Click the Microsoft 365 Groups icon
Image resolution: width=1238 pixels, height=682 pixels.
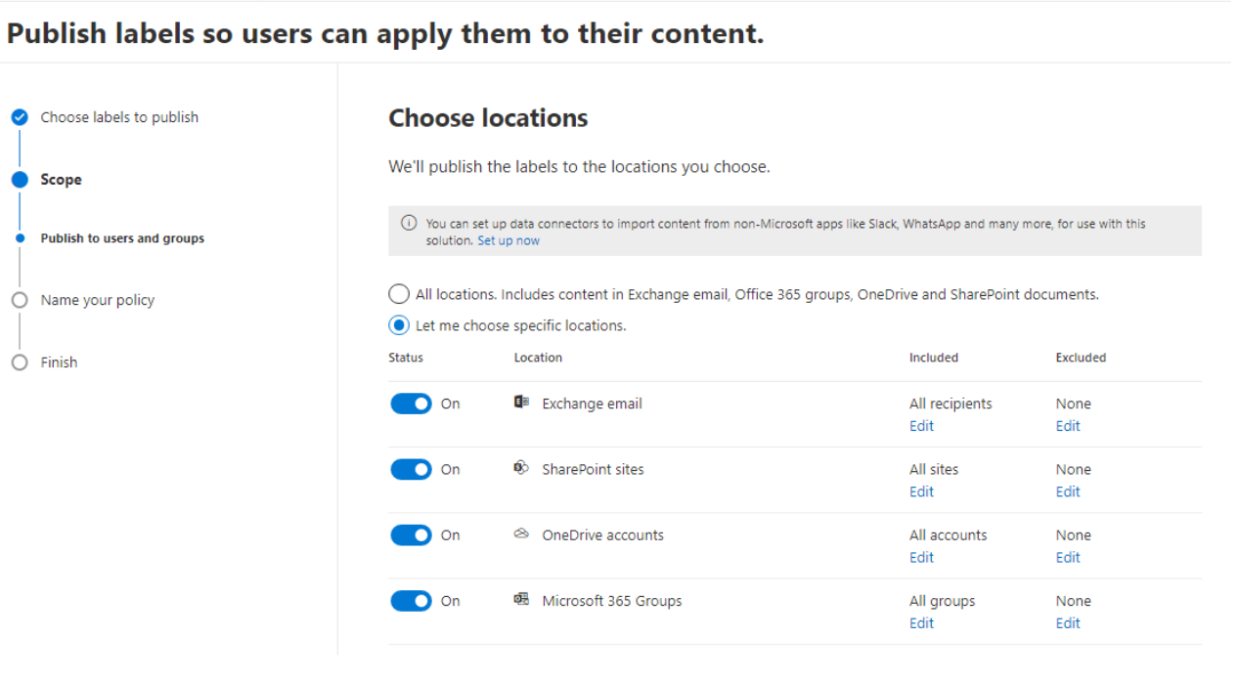(521, 600)
